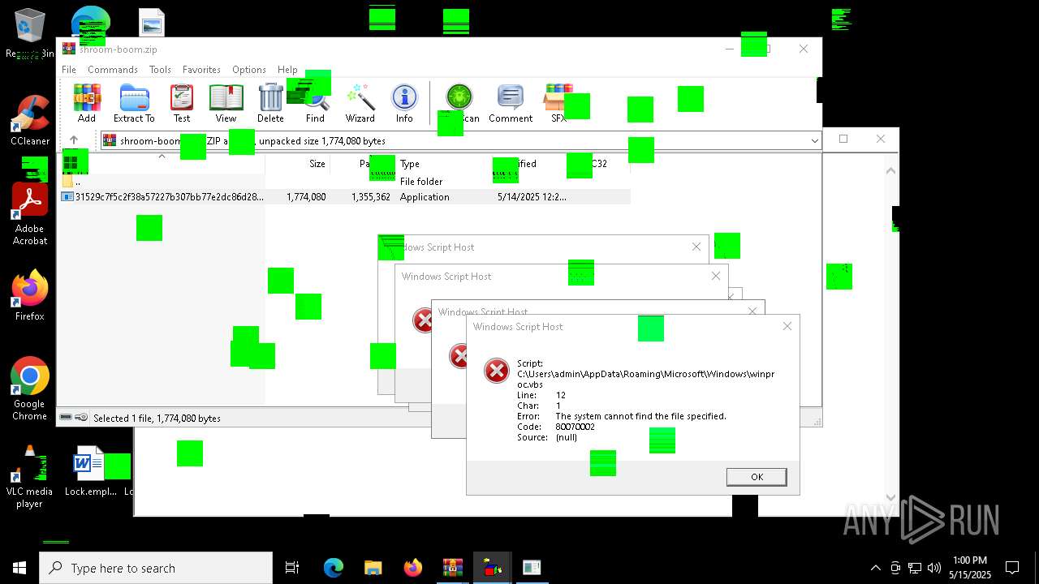This screenshot has height=584, width=1039.
Task: Click the taskbar search box
Action: click(x=156, y=568)
